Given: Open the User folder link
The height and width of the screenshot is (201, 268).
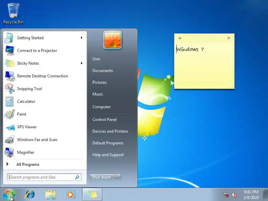Looking at the screenshot, I should pos(96,59).
